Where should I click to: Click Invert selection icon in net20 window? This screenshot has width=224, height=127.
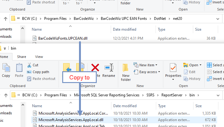[x=209, y=2]
